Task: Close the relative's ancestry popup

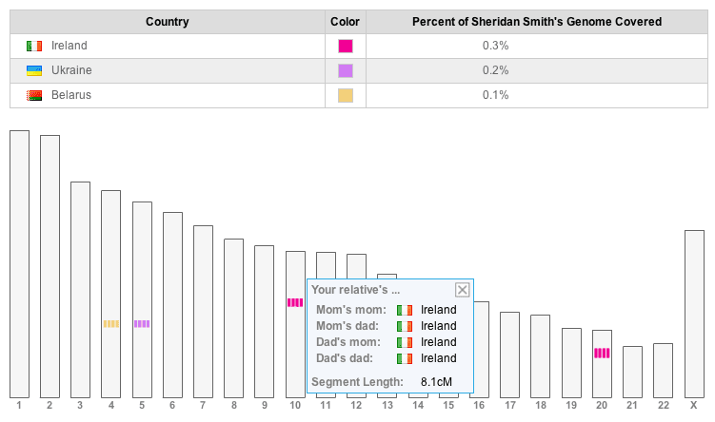Action: point(462,290)
